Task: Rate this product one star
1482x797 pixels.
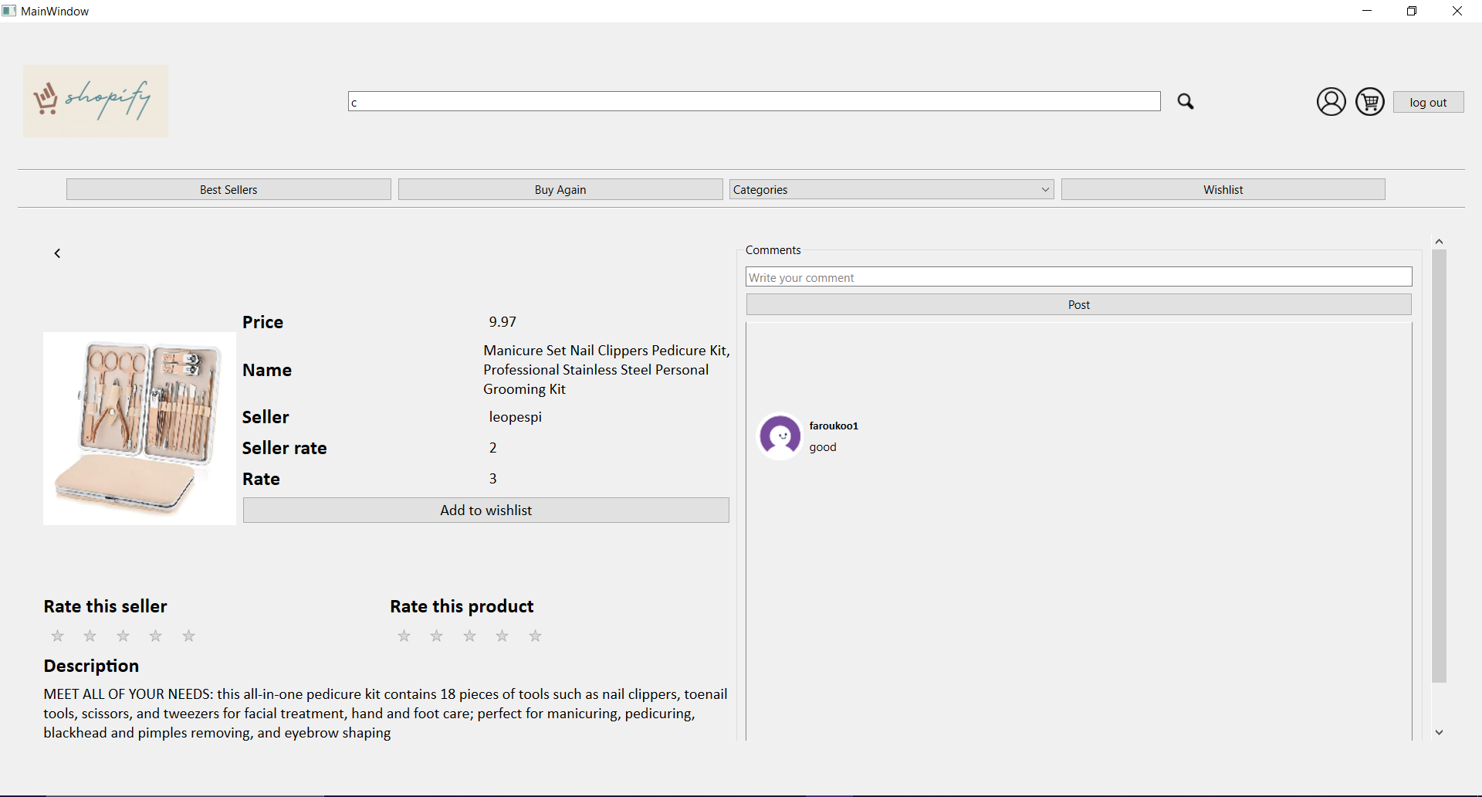Action: point(404,636)
